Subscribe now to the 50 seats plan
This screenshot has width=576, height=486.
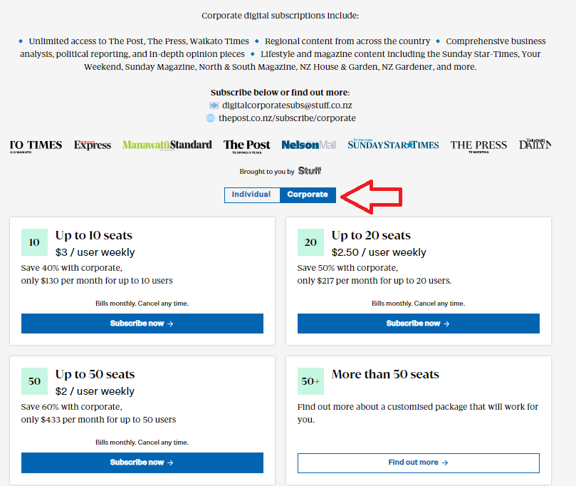pyautogui.click(x=142, y=462)
